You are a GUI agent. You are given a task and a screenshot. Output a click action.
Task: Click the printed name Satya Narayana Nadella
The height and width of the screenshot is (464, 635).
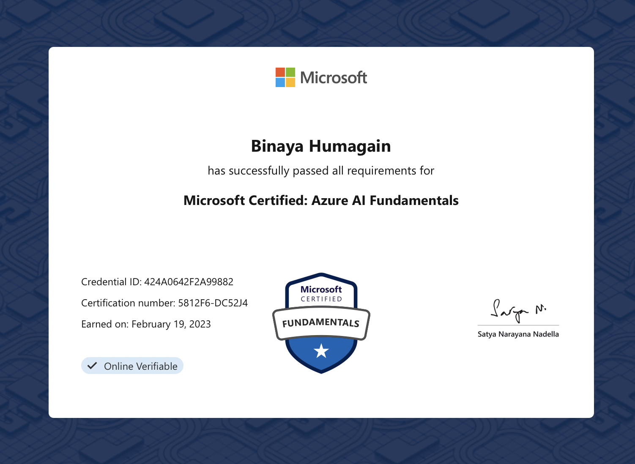tap(518, 334)
